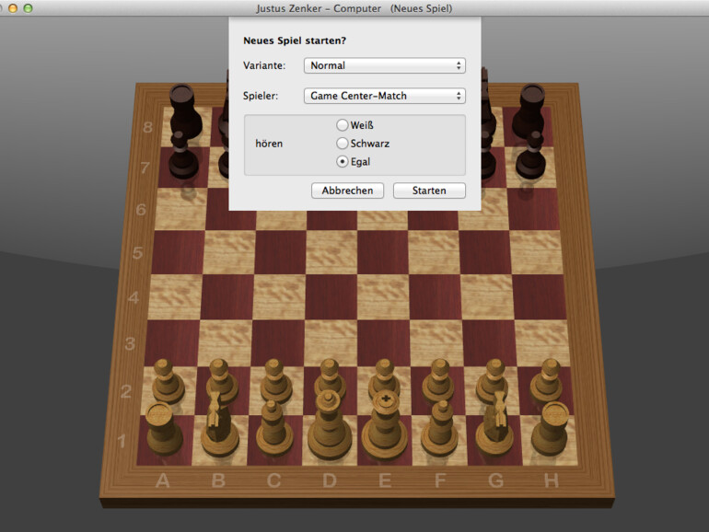Select the black pawn on A7
The width and height of the screenshot is (709, 532).
(183, 155)
